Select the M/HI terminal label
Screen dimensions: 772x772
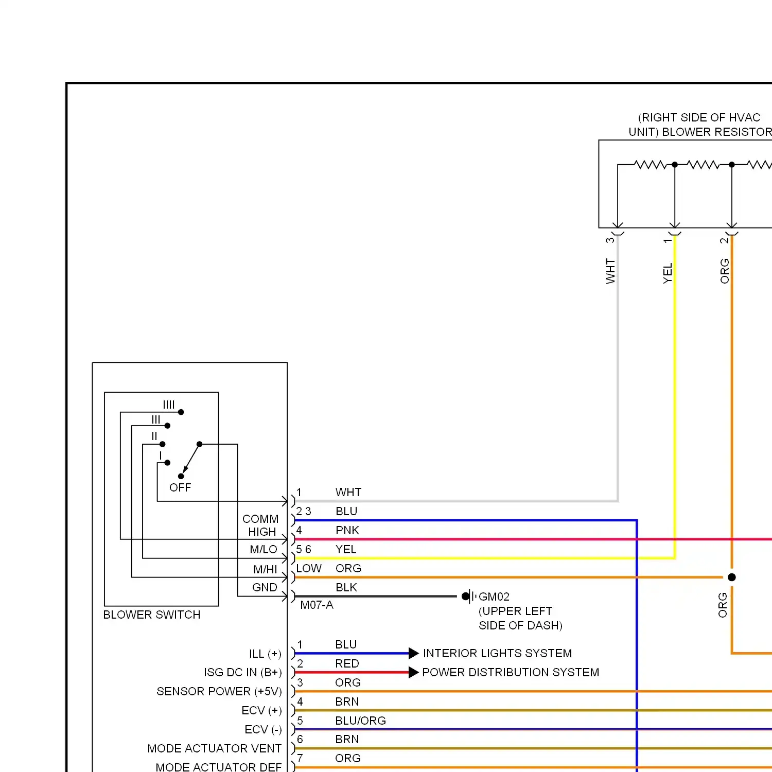(265, 569)
